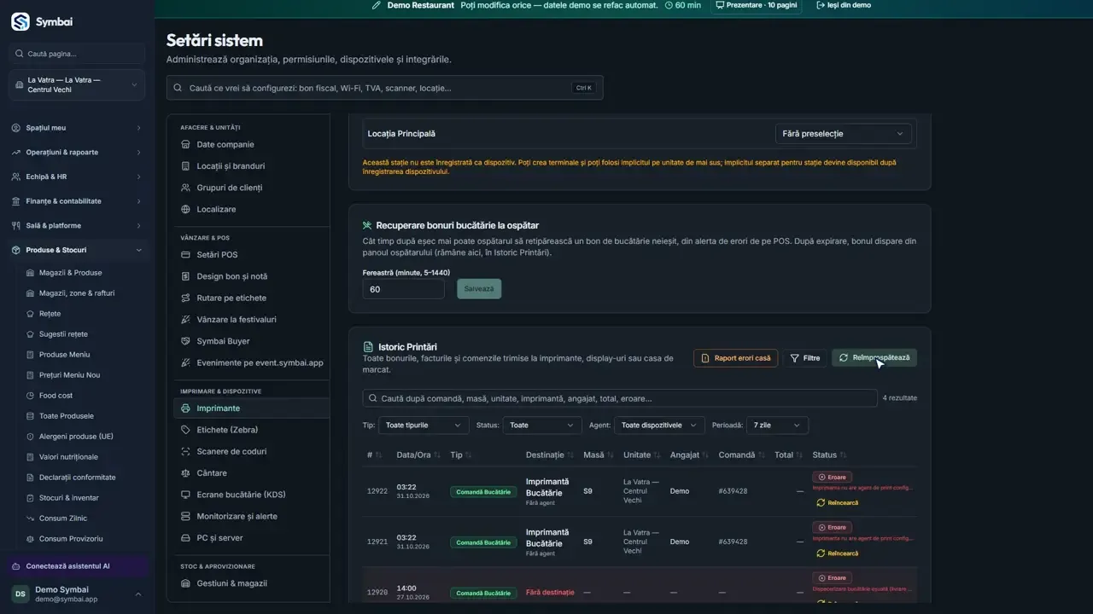This screenshot has width=1093, height=614.
Task: Open the Rețete sidebar page
Action: tap(50, 314)
